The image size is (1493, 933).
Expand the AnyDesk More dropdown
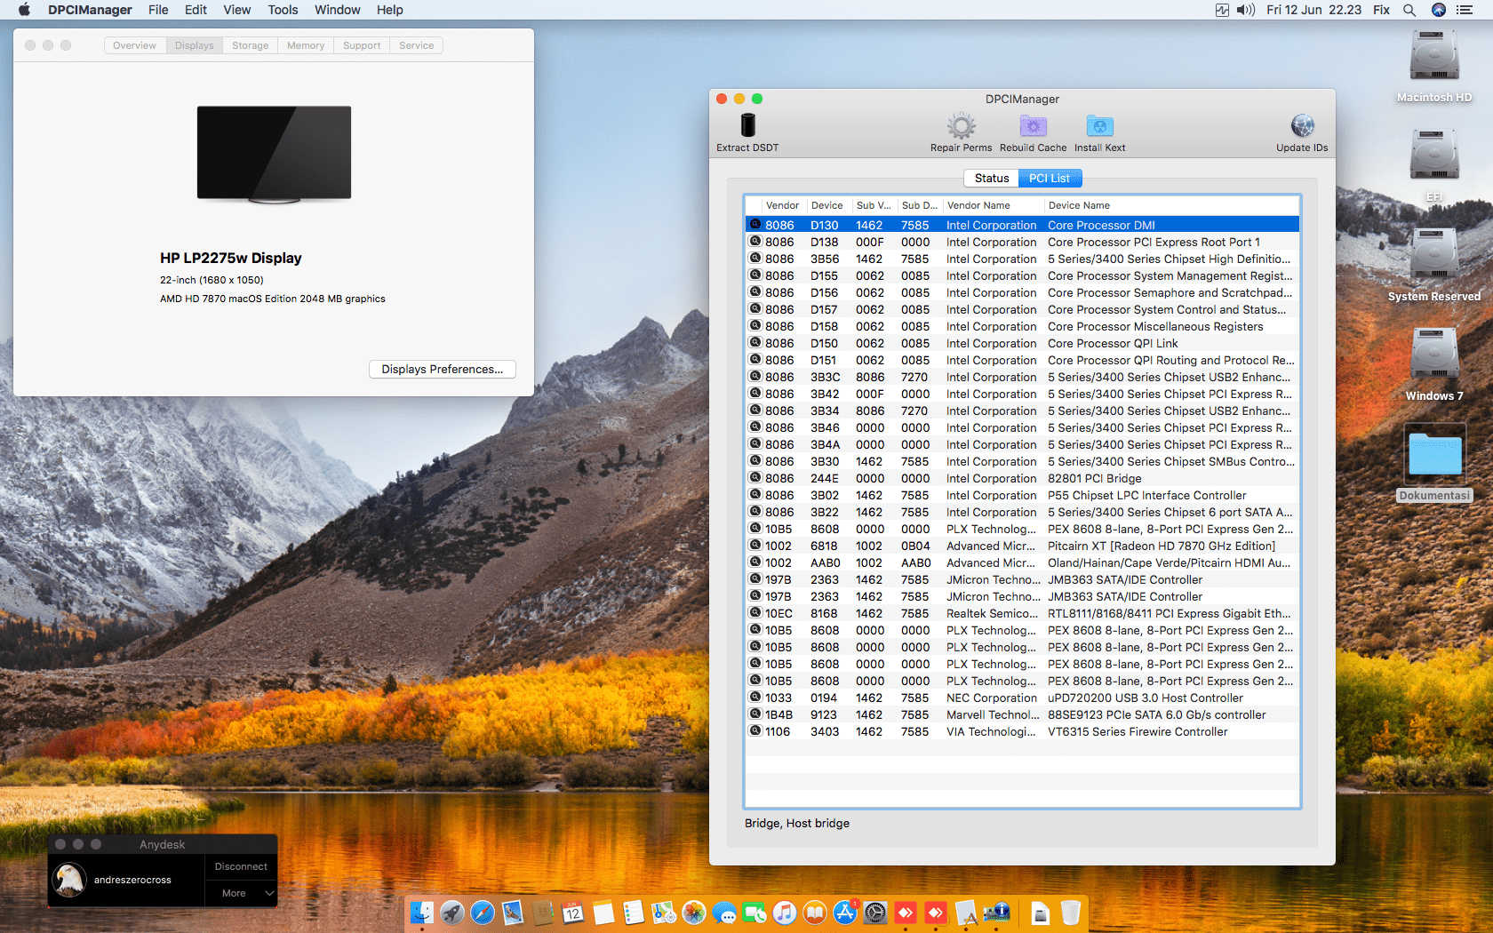[241, 893]
